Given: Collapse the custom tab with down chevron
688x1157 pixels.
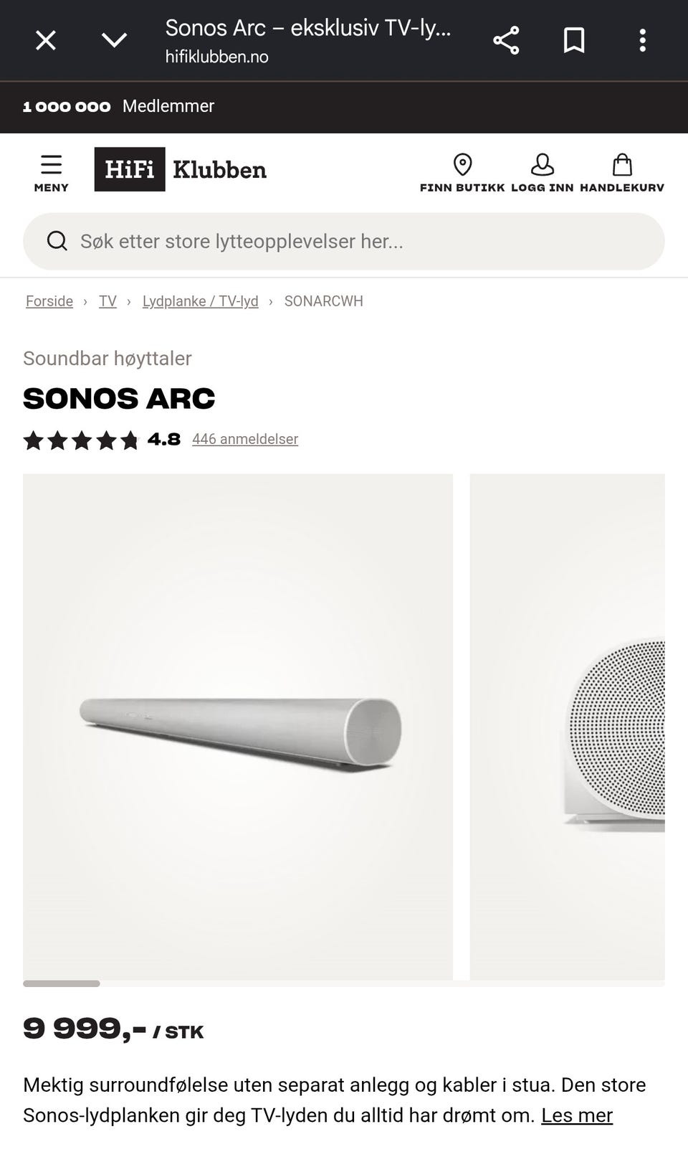Looking at the screenshot, I should point(115,40).
